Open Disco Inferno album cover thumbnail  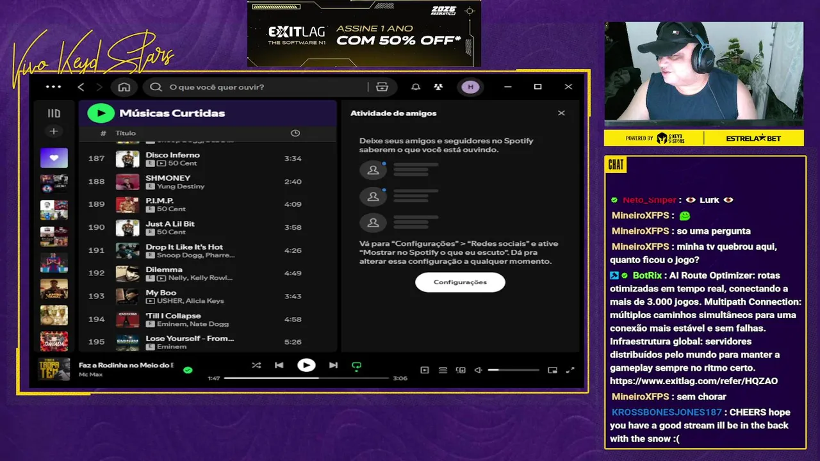point(127,159)
